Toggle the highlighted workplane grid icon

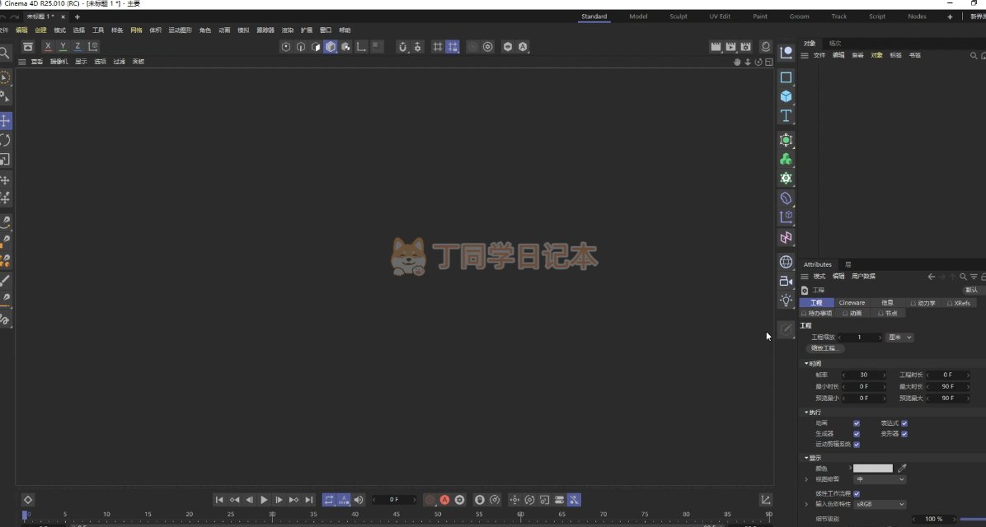pyautogui.click(x=452, y=46)
